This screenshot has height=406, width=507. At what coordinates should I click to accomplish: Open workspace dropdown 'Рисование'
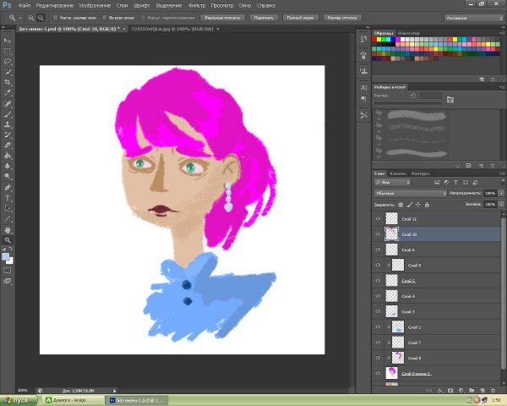472,16
